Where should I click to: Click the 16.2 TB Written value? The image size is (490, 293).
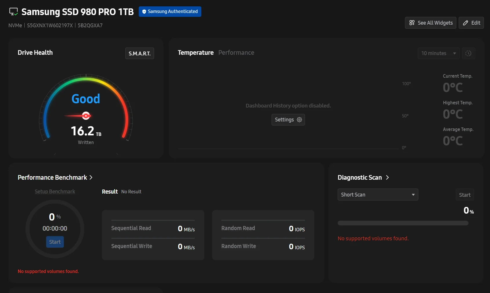coord(86,131)
